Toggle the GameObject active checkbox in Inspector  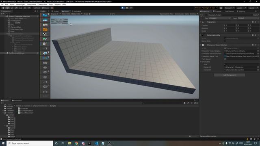click(206, 15)
